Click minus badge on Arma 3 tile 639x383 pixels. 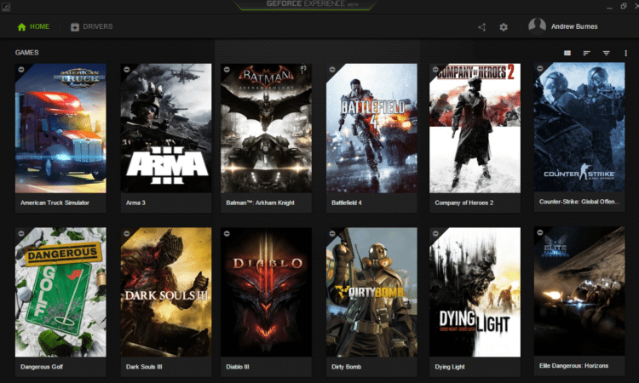127,70
